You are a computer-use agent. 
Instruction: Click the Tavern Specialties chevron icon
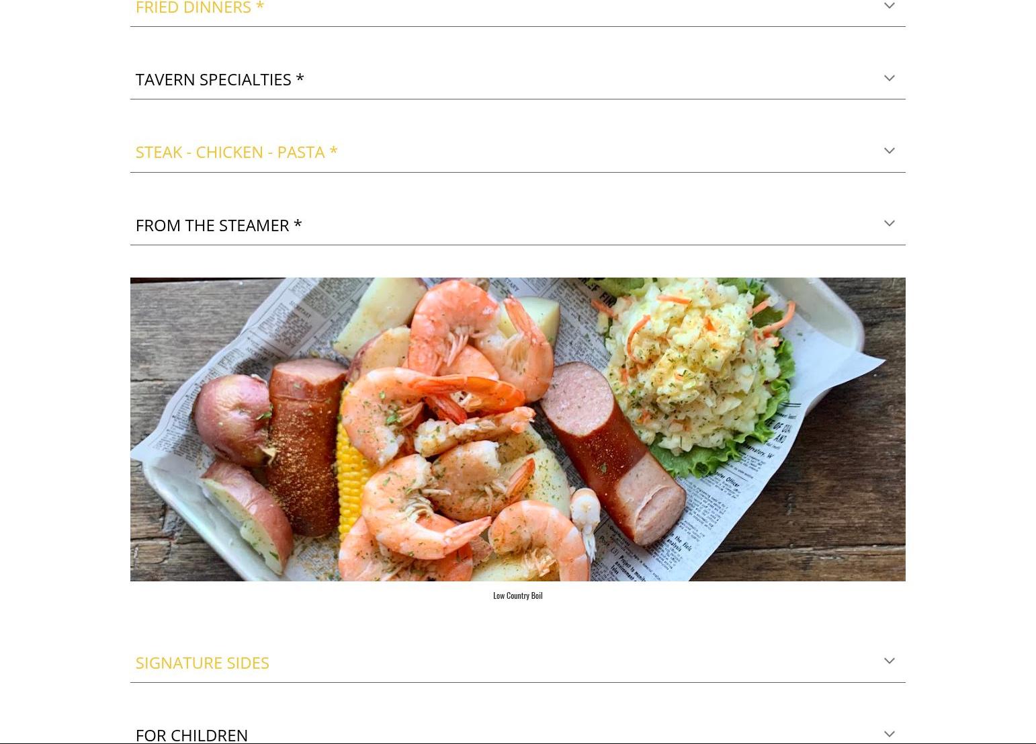point(889,79)
